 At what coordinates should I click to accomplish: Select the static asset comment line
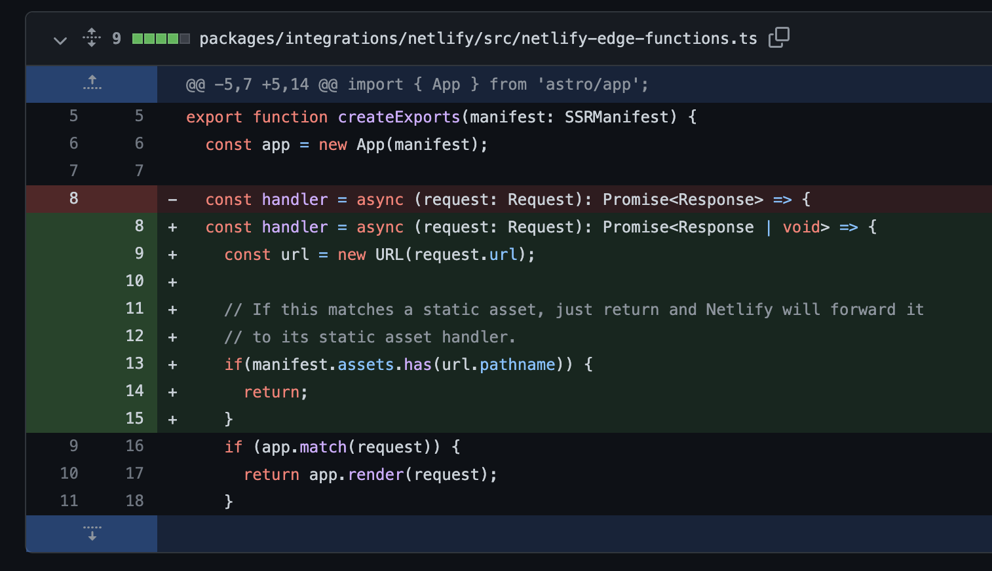click(573, 309)
